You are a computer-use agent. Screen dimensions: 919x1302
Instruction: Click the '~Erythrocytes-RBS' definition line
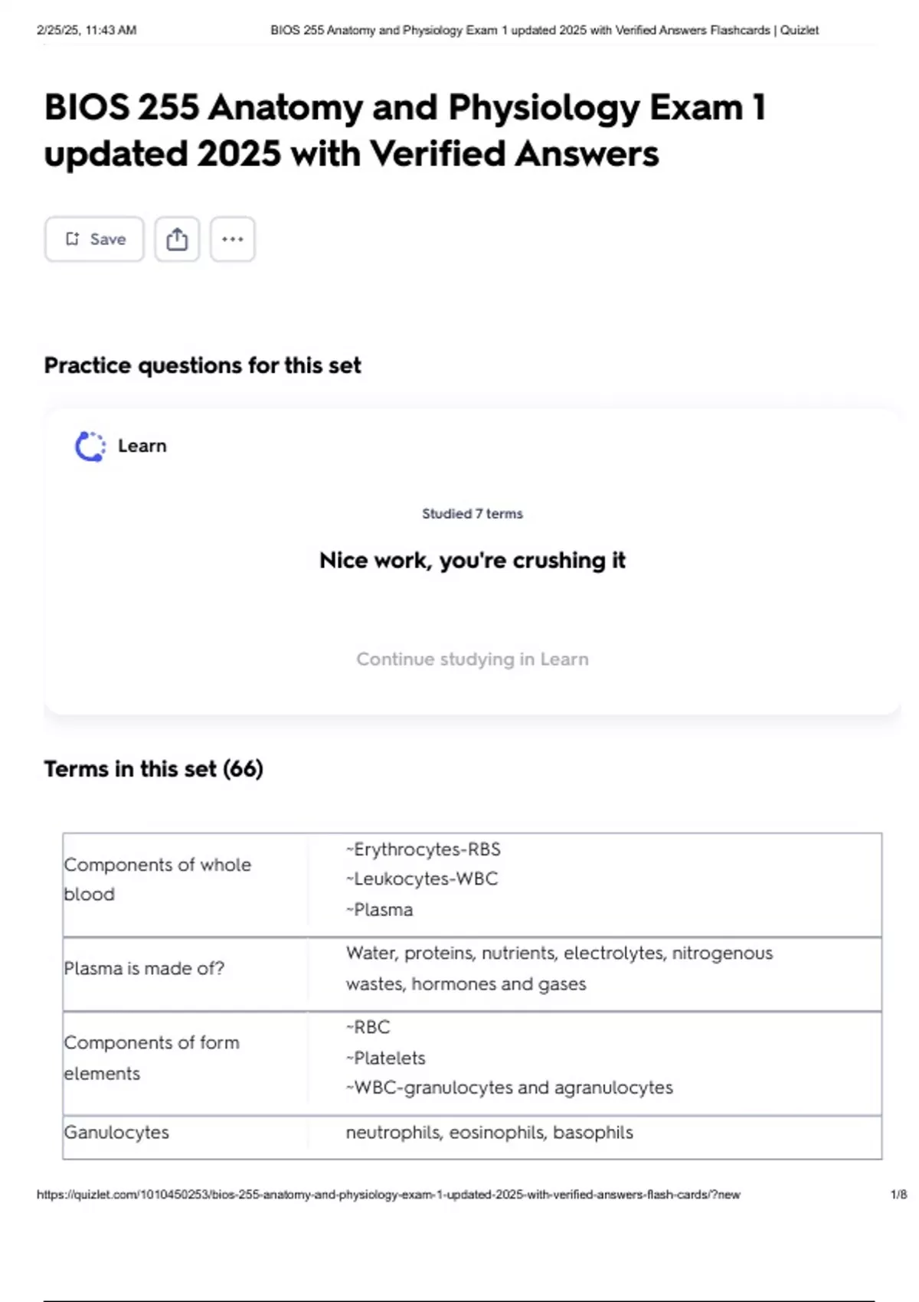tap(424, 849)
